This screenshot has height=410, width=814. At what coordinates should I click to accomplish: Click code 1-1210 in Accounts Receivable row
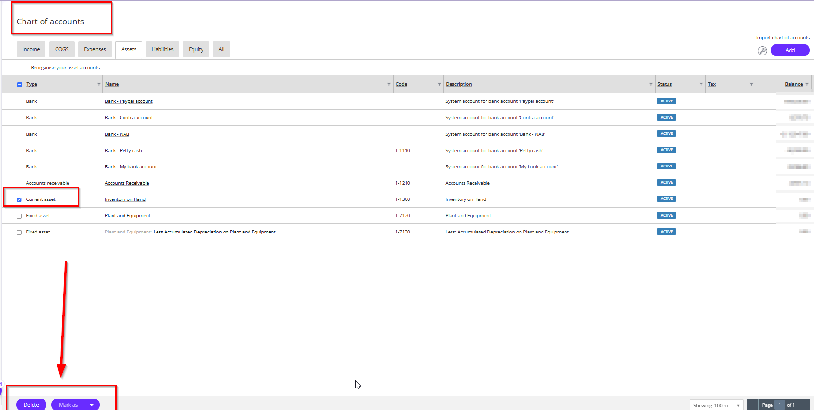pos(403,183)
